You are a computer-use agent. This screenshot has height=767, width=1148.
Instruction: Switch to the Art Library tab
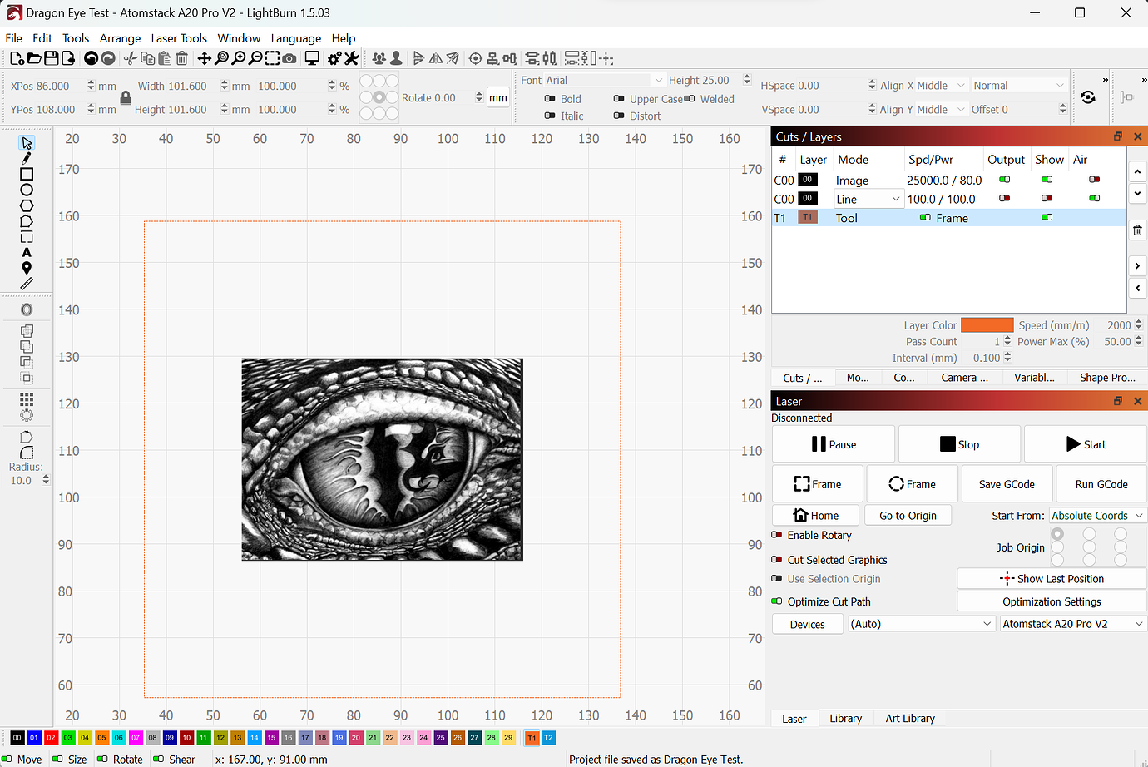pyautogui.click(x=910, y=719)
